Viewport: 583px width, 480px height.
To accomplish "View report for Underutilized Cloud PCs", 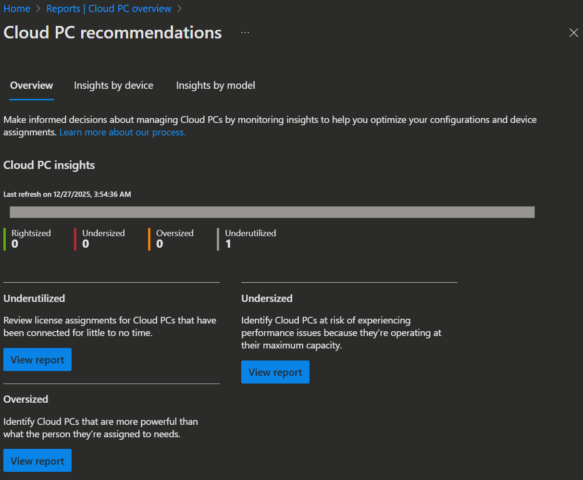I will (37, 360).
